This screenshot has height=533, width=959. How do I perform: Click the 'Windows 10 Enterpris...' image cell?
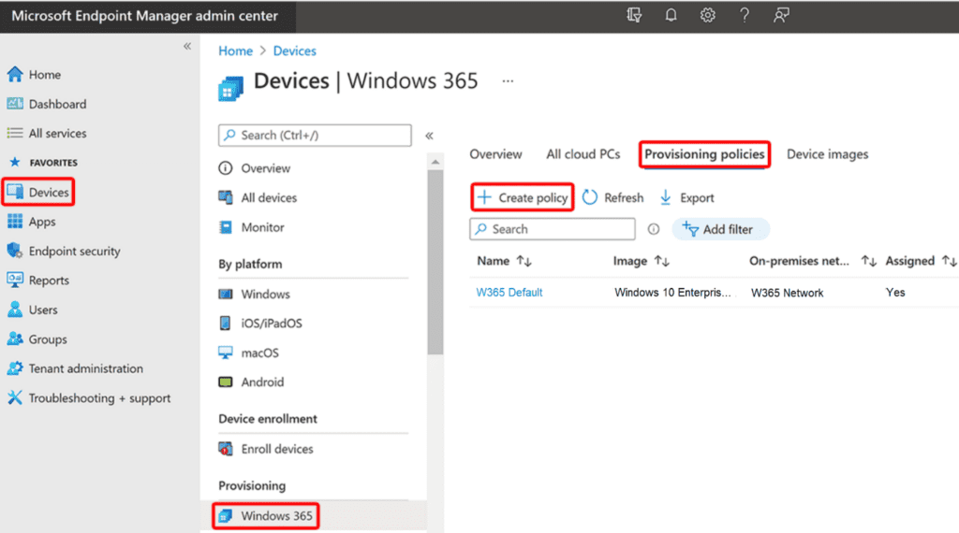point(672,293)
